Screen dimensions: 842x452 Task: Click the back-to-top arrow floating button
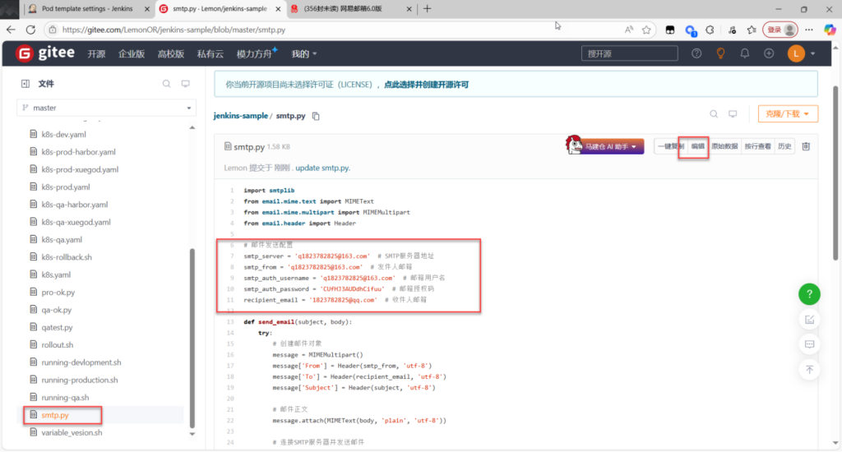809,370
